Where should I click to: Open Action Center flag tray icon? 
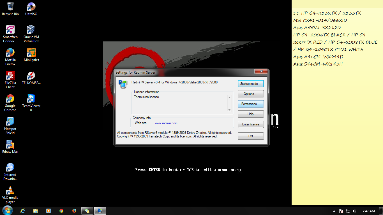click(341, 211)
